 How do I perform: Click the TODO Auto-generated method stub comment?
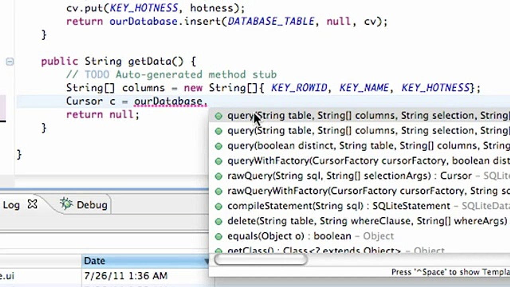coord(171,75)
